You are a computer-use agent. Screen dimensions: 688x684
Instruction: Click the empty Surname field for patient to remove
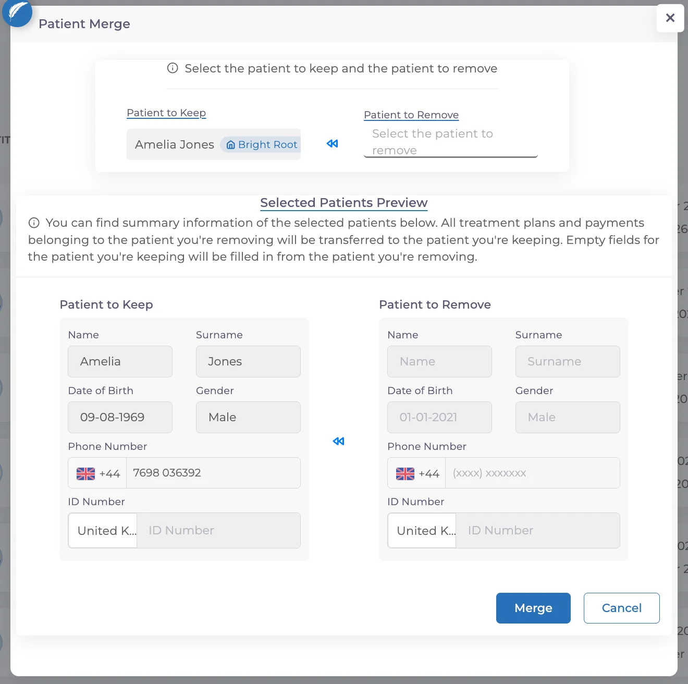[x=568, y=361]
